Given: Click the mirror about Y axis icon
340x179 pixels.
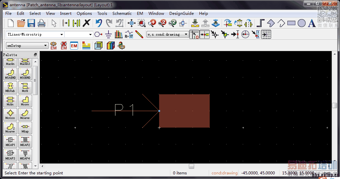Looking at the screenshot, I should click(249, 23).
